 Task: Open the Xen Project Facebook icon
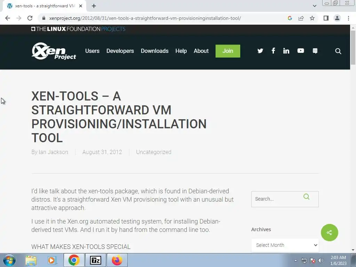[273, 51]
